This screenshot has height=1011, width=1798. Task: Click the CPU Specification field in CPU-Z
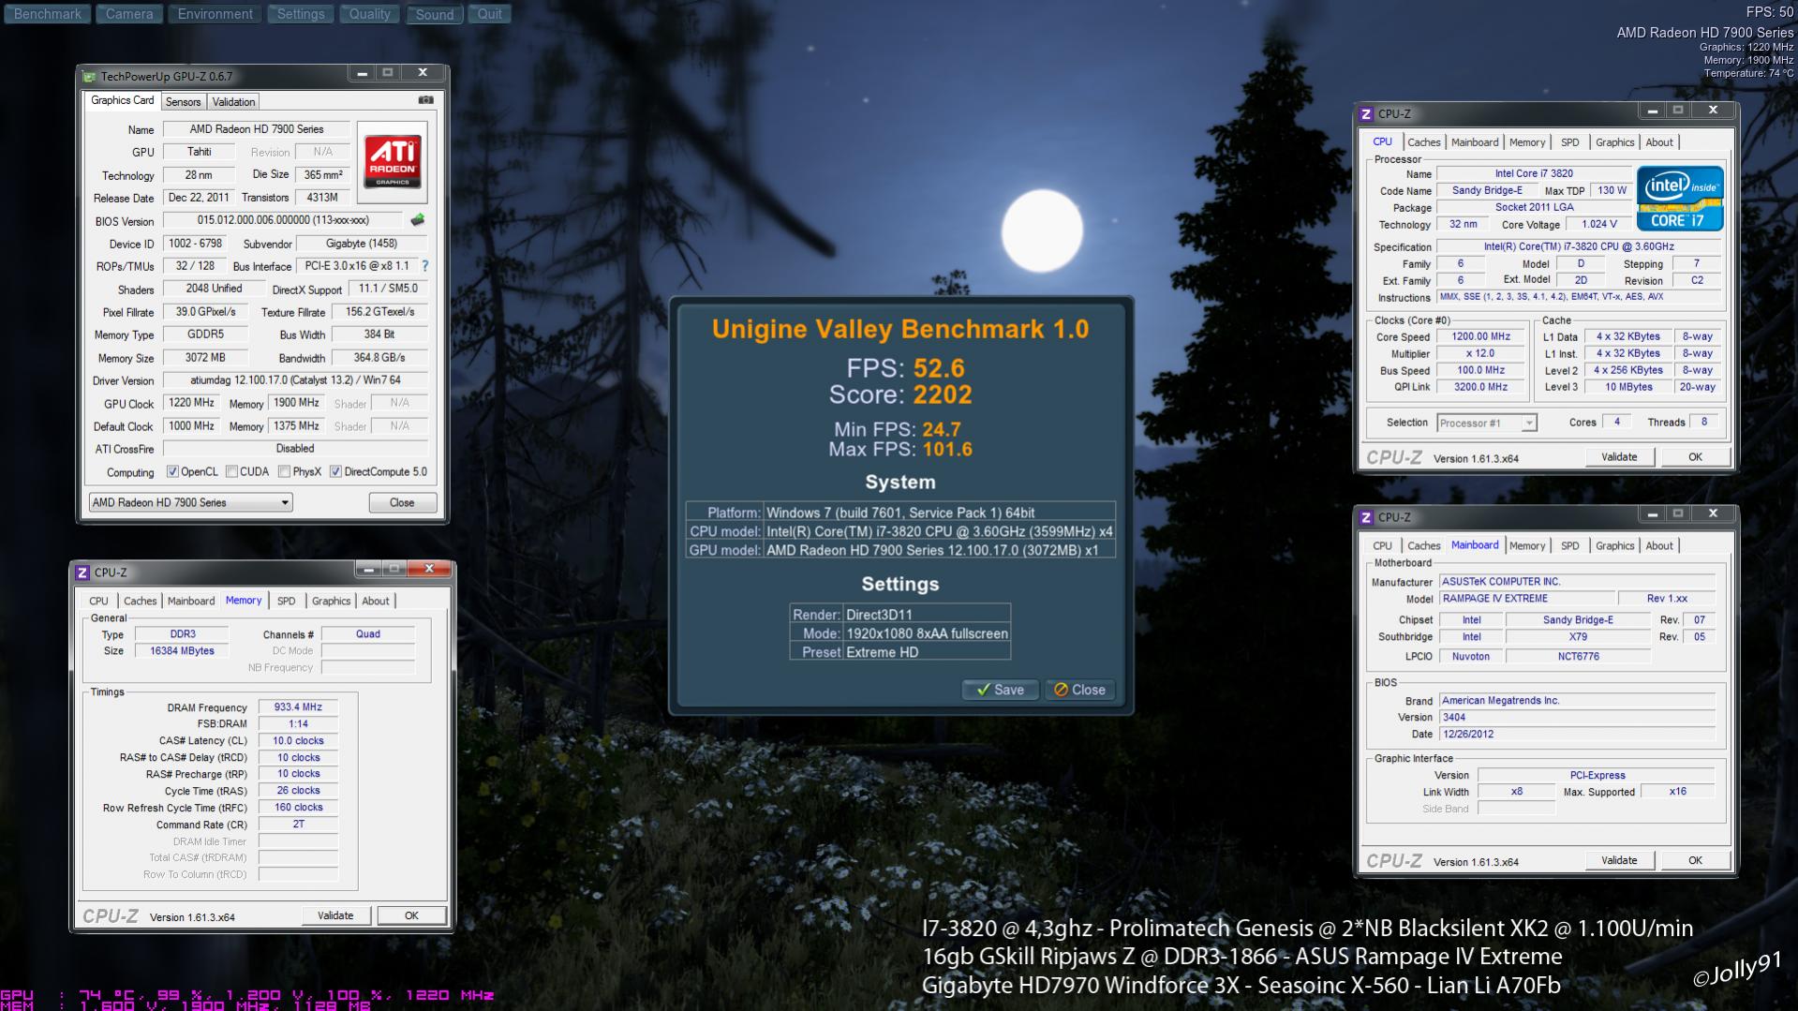[x=1579, y=246]
